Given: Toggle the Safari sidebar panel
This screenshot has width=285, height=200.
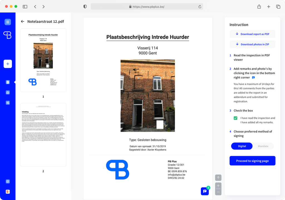Looking at the screenshot, I should tap(25, 7).
